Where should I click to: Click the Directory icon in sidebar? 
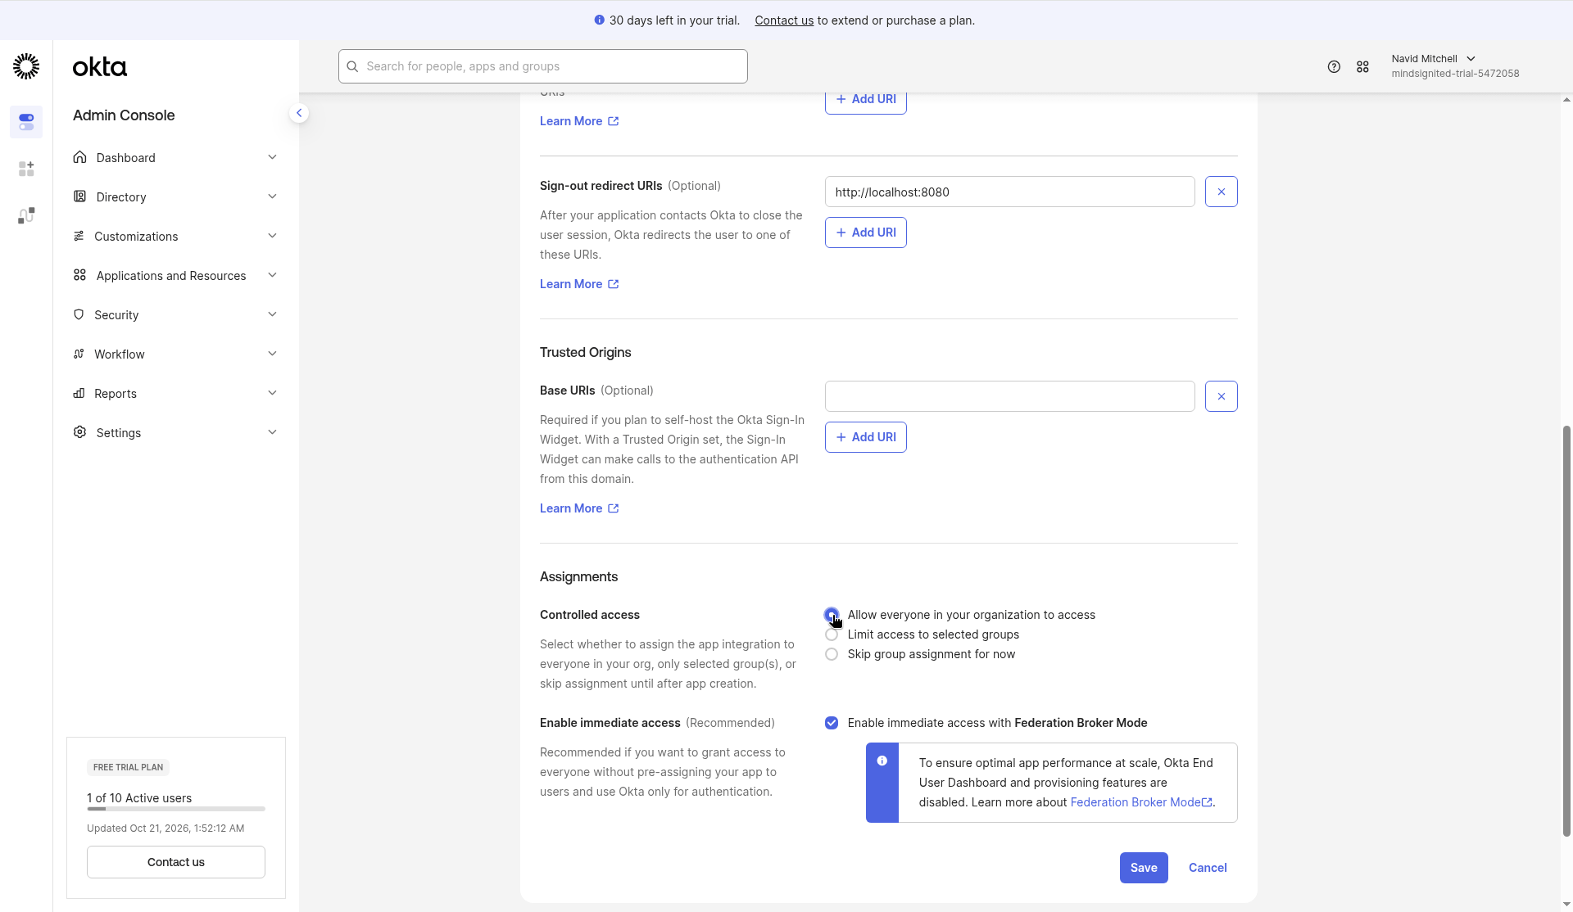[x=79, y=196]
